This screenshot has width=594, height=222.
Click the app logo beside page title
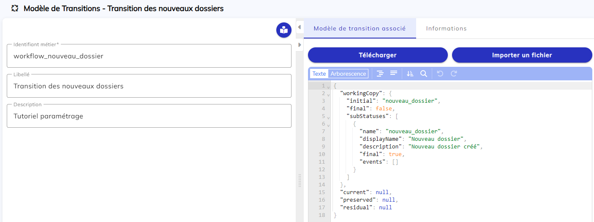point(15,8)
